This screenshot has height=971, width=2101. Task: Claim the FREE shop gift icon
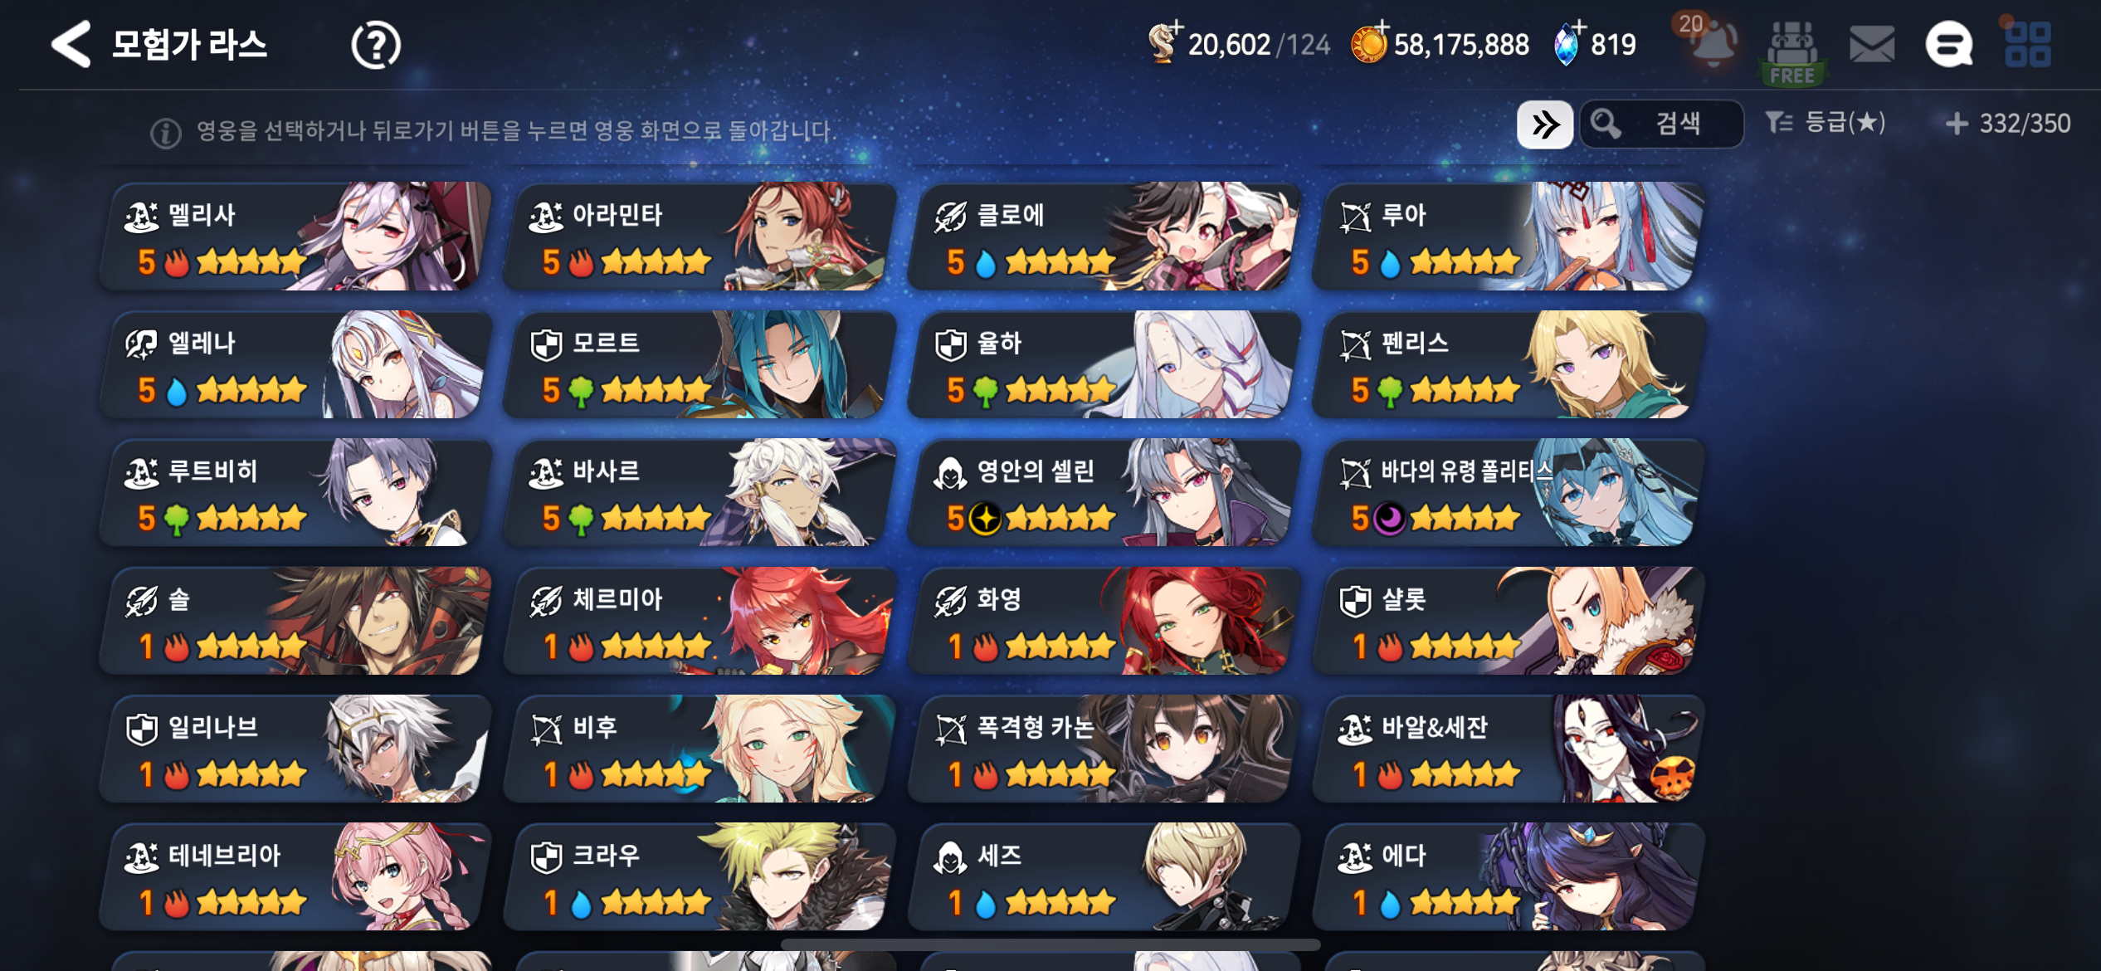1792,51
